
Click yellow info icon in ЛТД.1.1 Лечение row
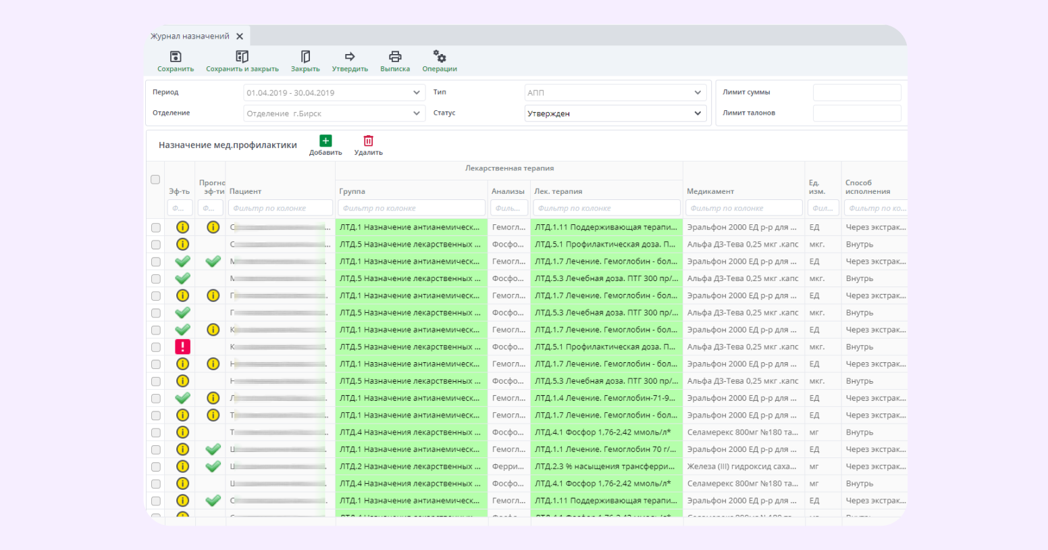(x=182, y=449)
